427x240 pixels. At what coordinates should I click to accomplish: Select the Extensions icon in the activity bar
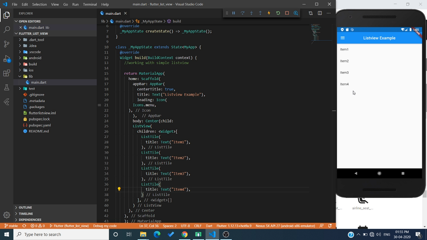point(6,73)
